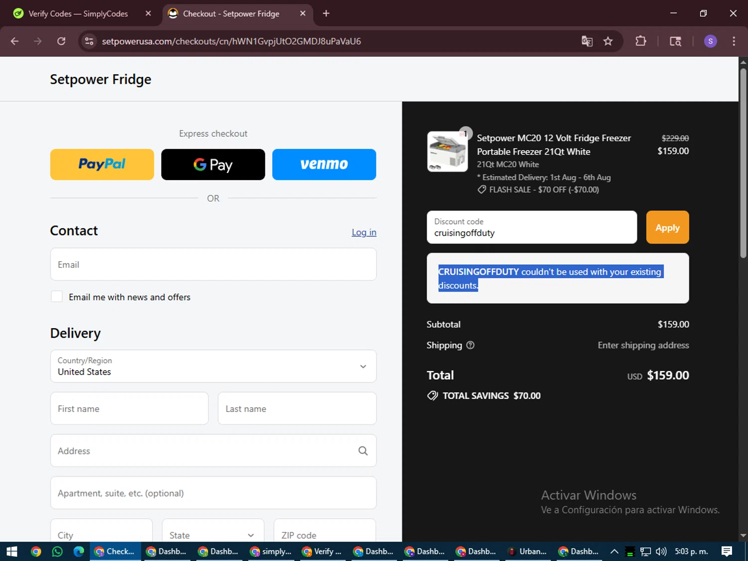Tick Email me with news and offers
Image resolution: width=748 pixels, height=561 pixels.
point(57,297)
